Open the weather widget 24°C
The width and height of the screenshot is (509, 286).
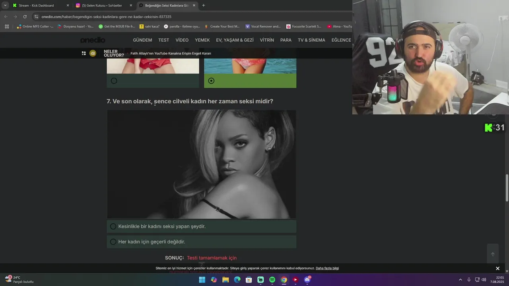(19, 280)
